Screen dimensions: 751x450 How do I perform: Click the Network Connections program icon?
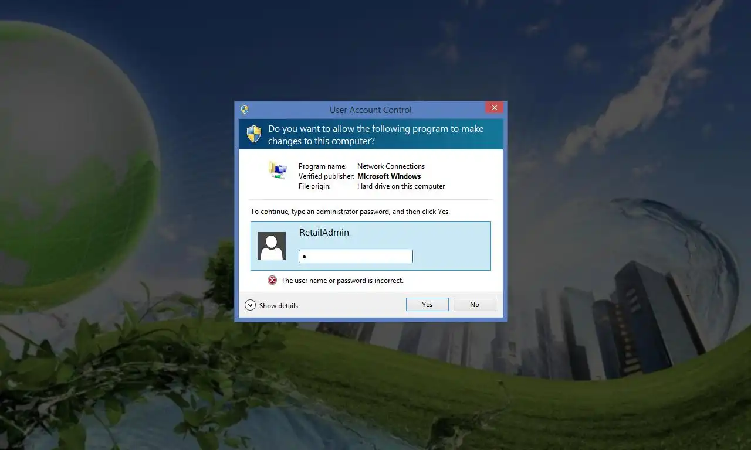(x=278, y=170)
